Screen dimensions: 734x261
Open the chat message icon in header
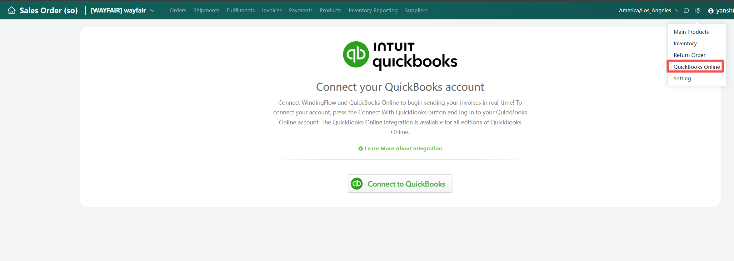click(686, 10)
